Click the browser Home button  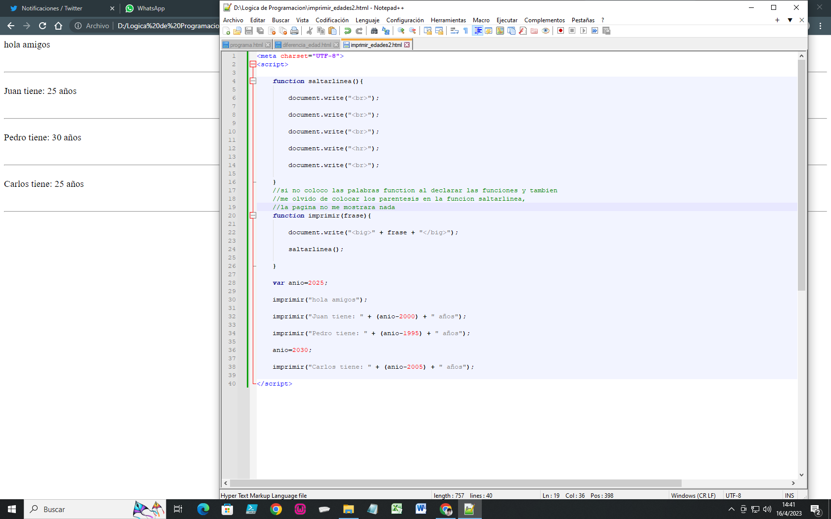tap(58, 26)
